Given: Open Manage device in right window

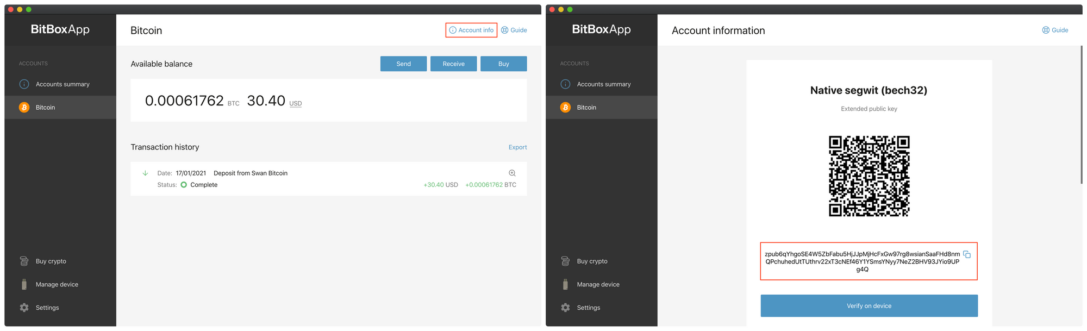Looking at the screenshot, I should click(x=602, y=284).
